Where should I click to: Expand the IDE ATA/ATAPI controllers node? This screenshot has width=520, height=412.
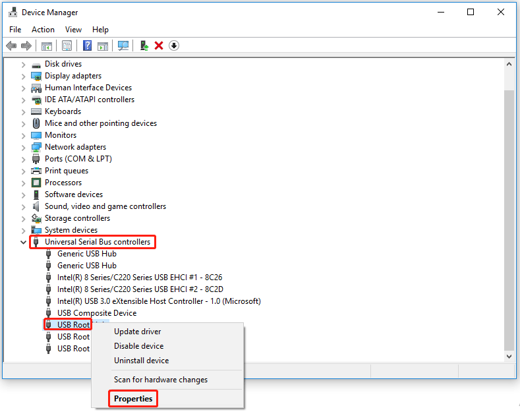click(x=23, y=100)
